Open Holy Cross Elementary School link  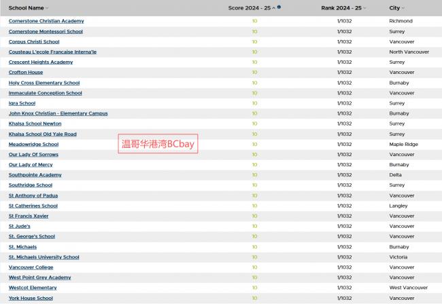[x=44, y=83]
